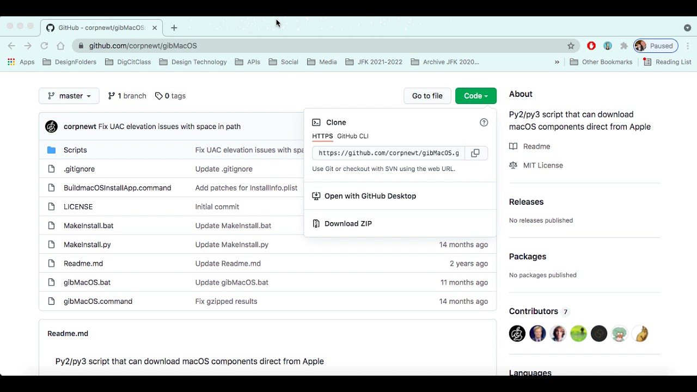
Task: Copy the clone URL with the clipboard icon
Action: click(475, 154)
